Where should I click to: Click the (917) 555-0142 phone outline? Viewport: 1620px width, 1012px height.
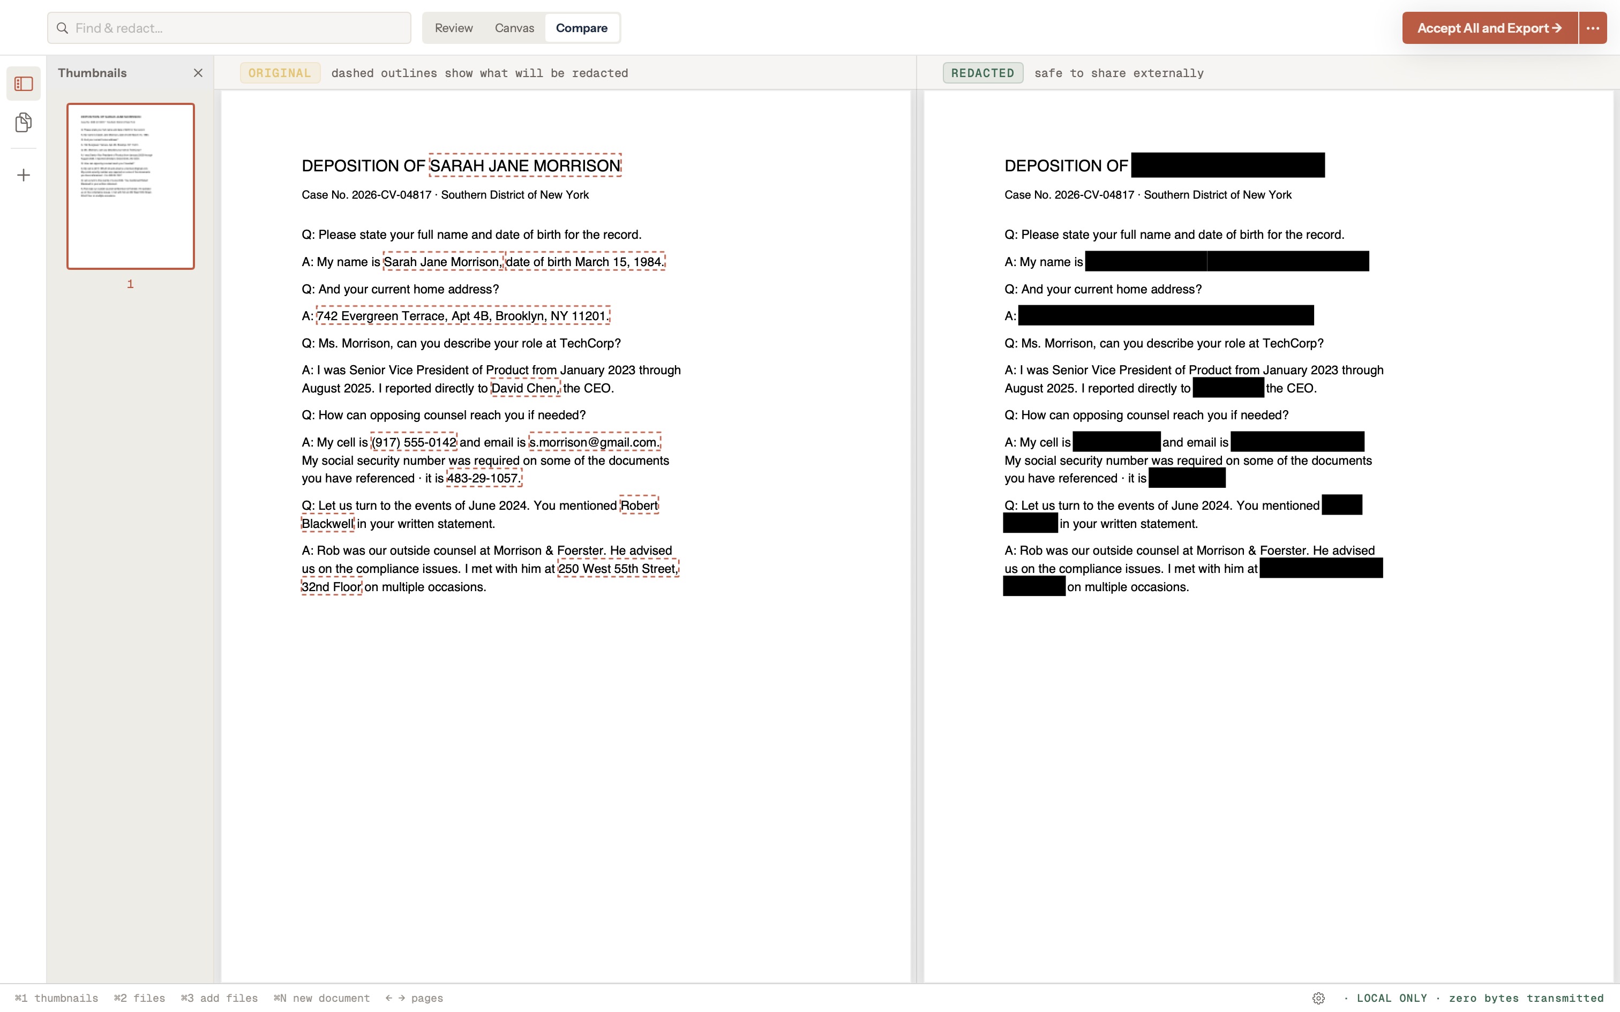point(414,442)
